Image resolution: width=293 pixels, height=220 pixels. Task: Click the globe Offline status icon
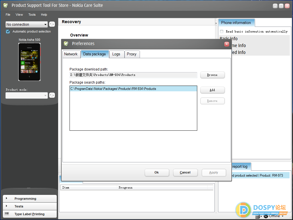click(266, 216)
